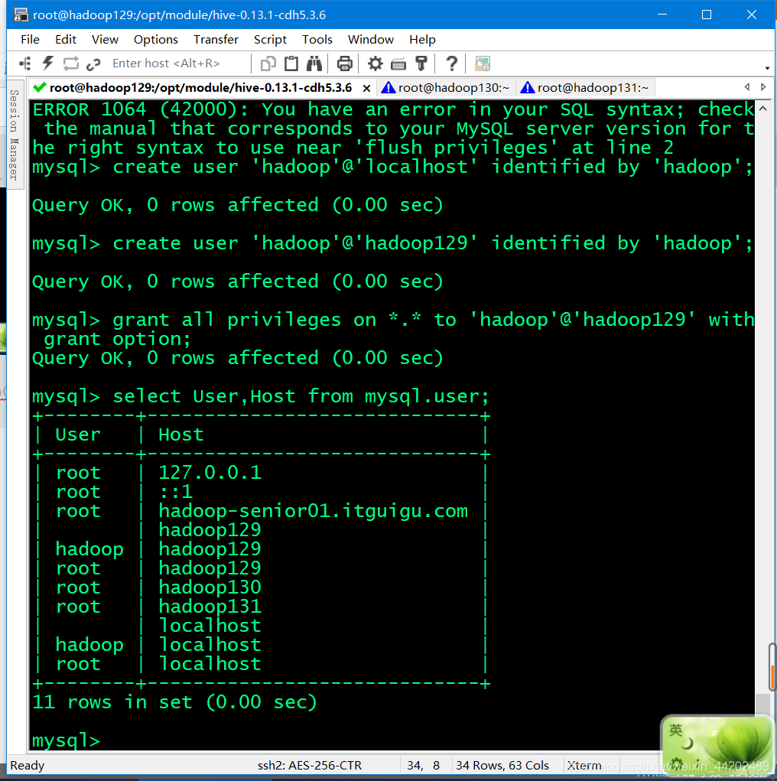Click the 'User' column header
This screenshot has height=781, width=777.
(x=78, y=434)
